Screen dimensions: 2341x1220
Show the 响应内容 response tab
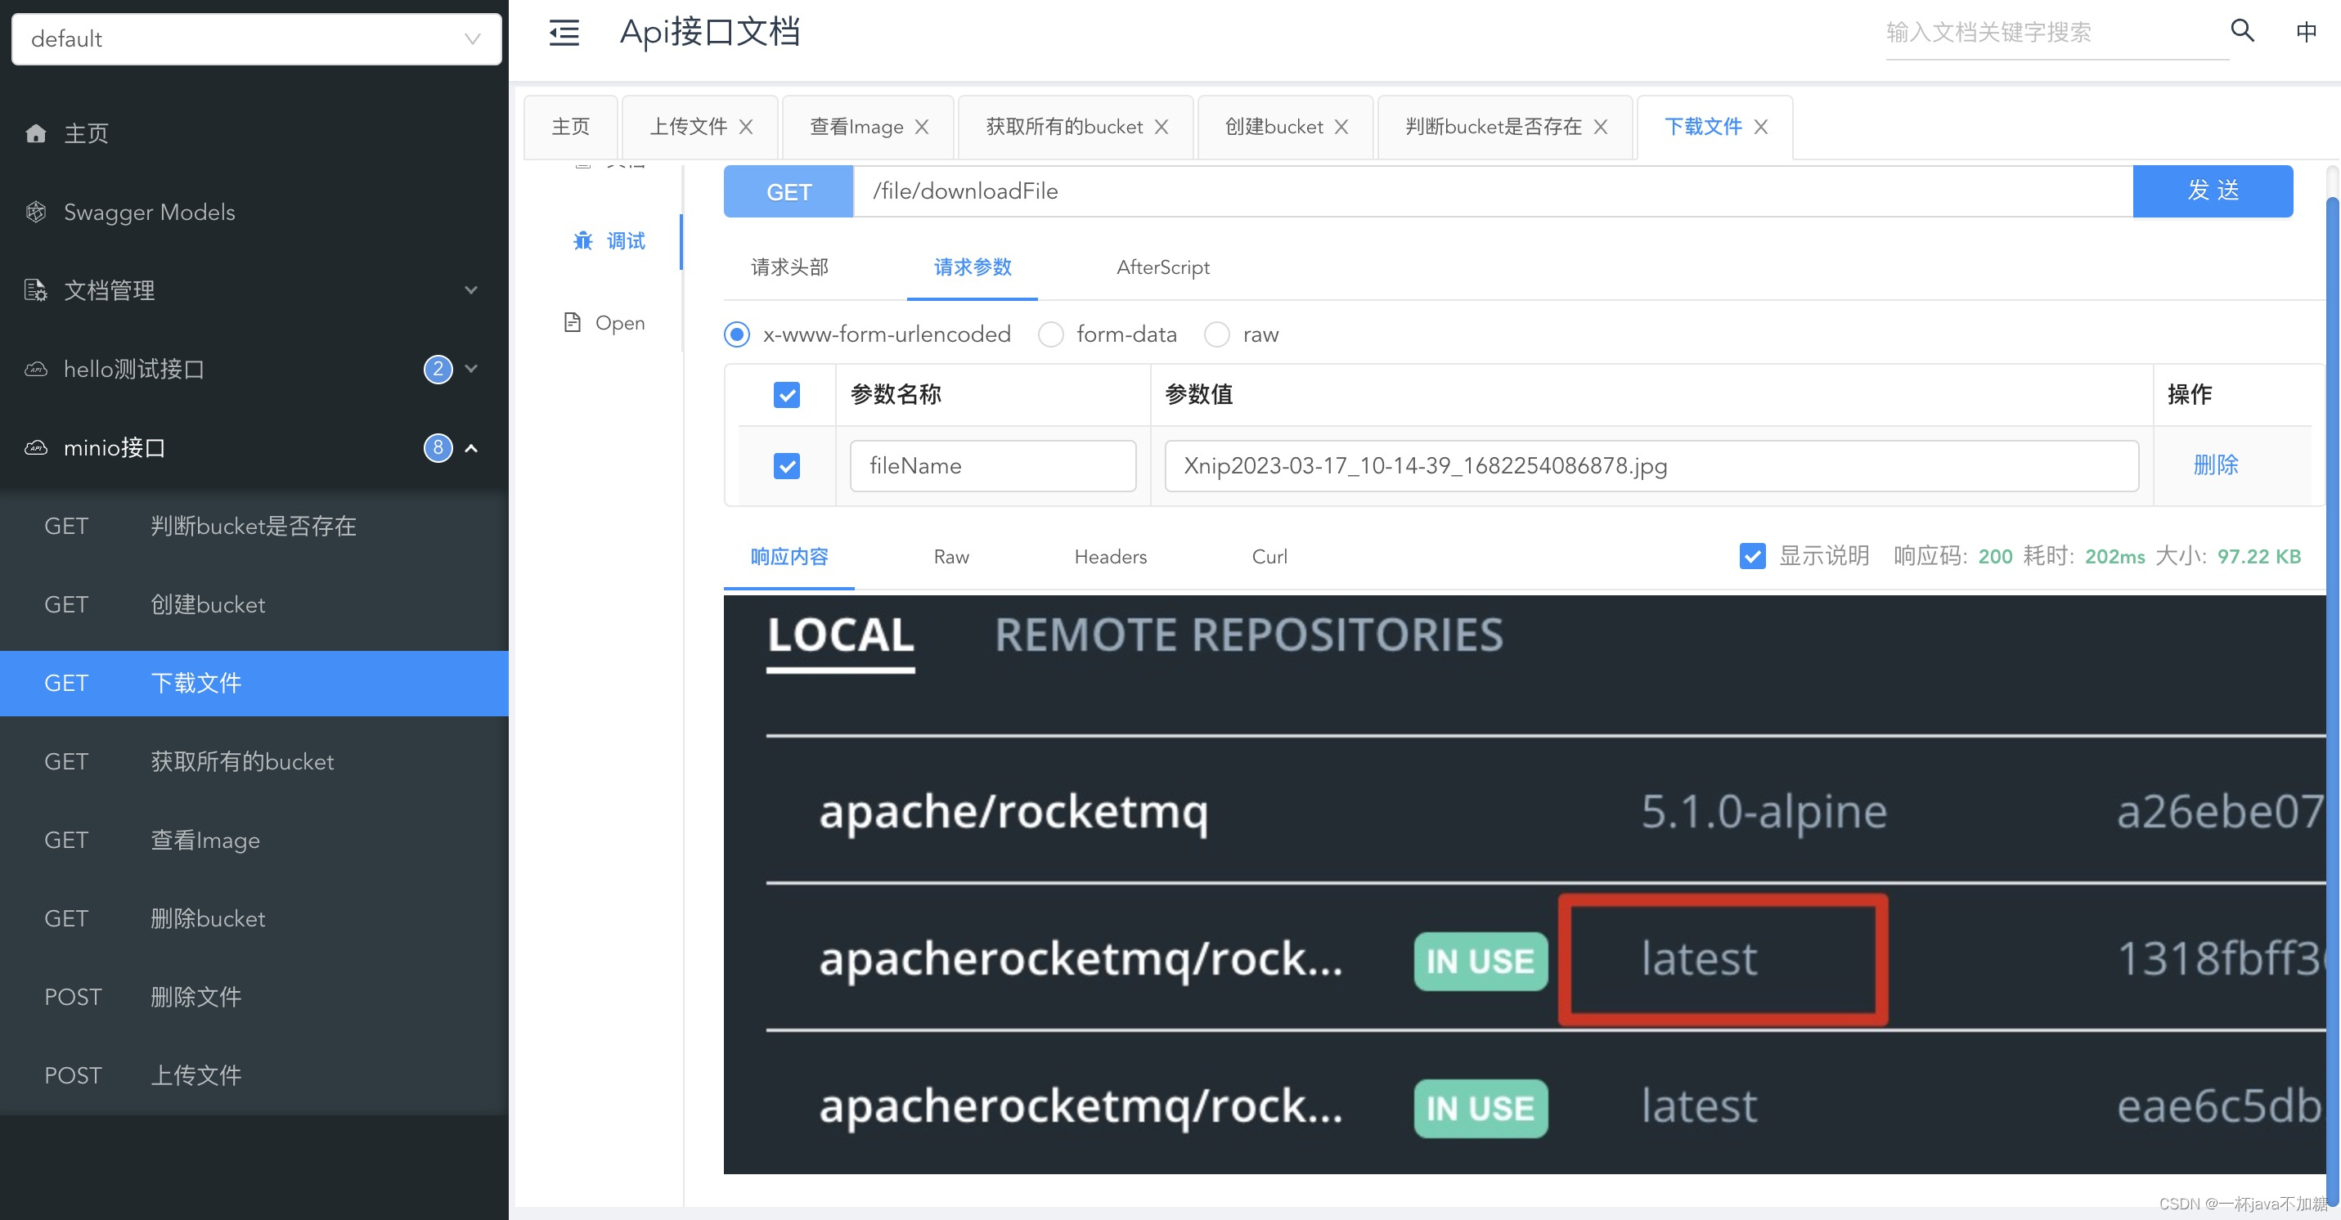click(789, 557)
